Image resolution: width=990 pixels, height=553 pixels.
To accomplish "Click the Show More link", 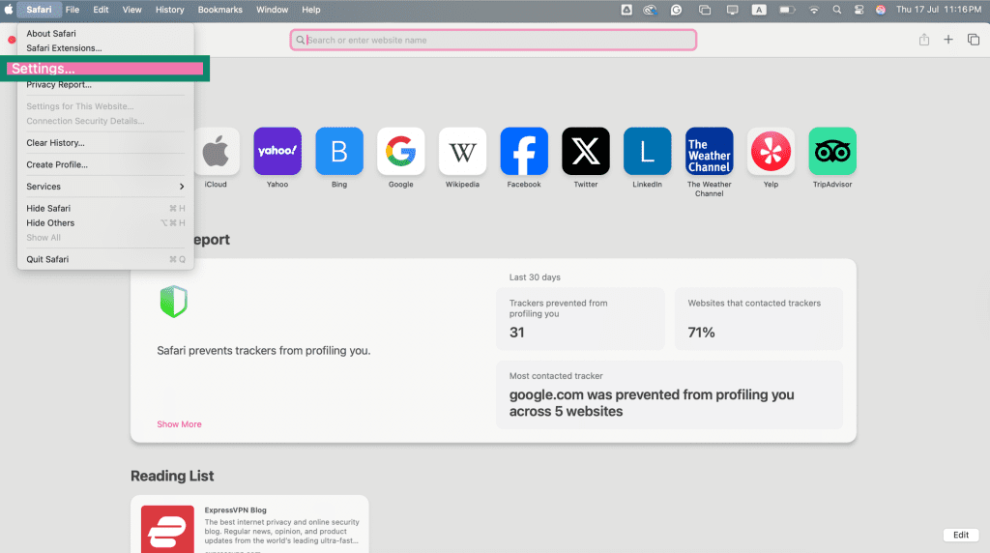I will point(179,424).
